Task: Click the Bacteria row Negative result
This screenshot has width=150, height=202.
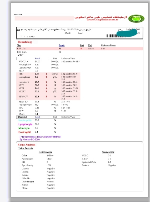Action: pos(112,165)
